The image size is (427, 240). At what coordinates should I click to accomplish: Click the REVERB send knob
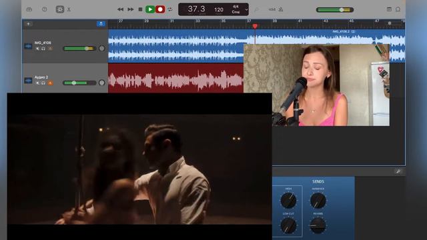pos(318,225)
